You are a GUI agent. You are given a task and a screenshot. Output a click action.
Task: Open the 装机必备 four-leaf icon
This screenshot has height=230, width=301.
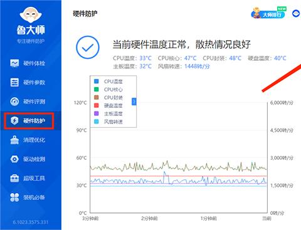14,197
